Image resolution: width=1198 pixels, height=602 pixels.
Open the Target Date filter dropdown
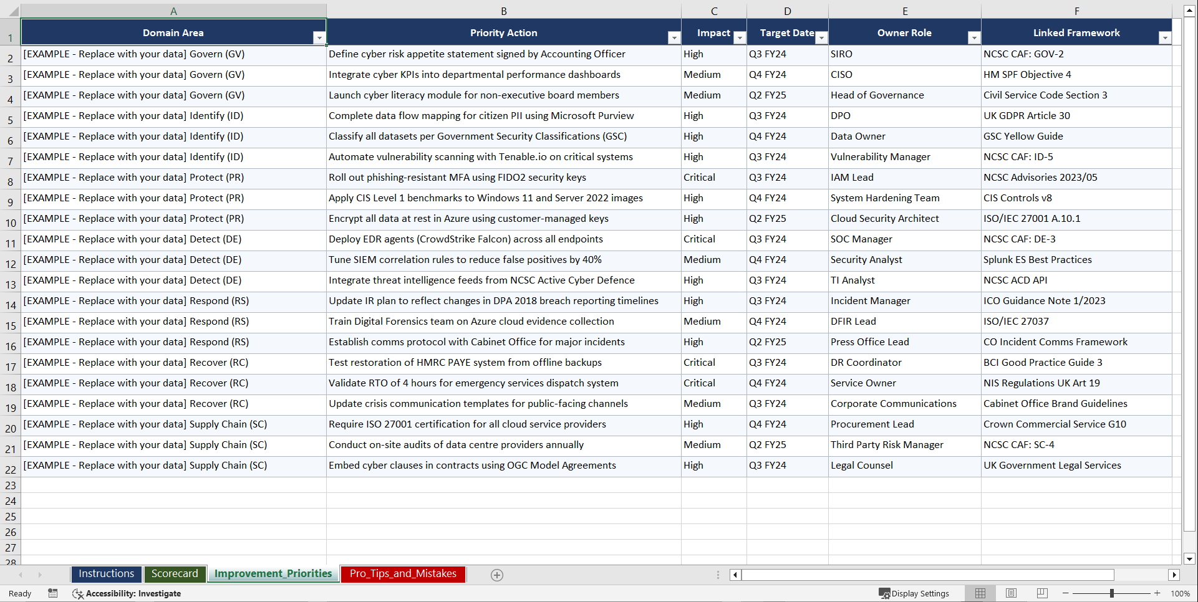822,38
